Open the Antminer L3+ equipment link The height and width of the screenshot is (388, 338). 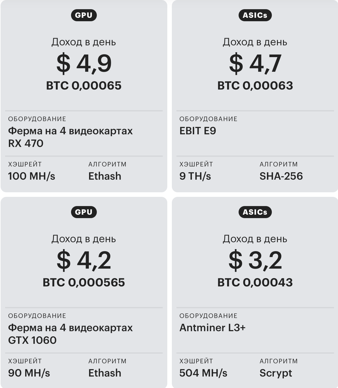point(212,328)
